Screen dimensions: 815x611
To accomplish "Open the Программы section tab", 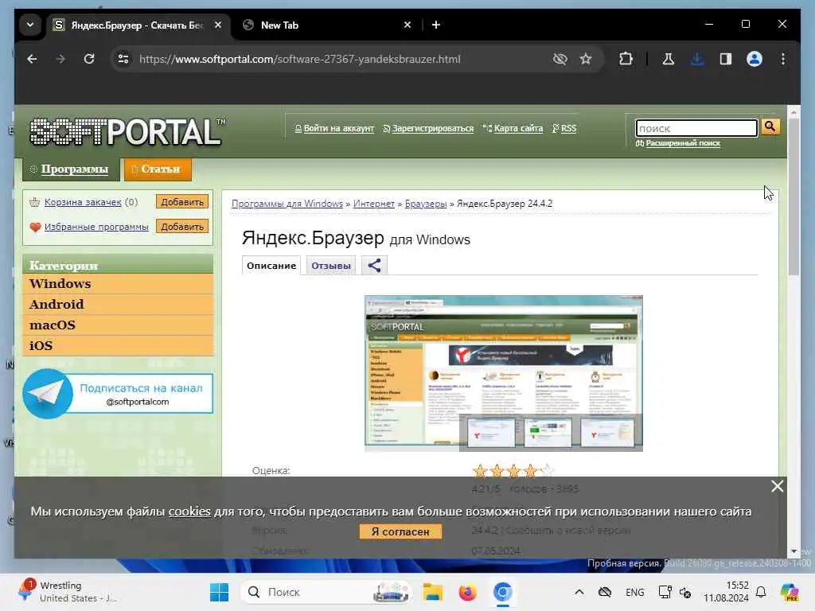I will point(71,169).
